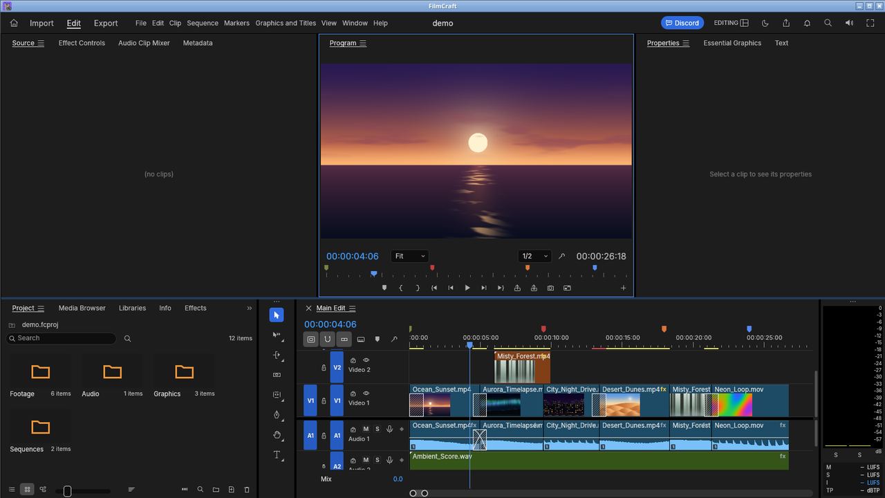Screen dimensions: 885x498
Task: Select the Hand tool
Action: click(277, 435)
